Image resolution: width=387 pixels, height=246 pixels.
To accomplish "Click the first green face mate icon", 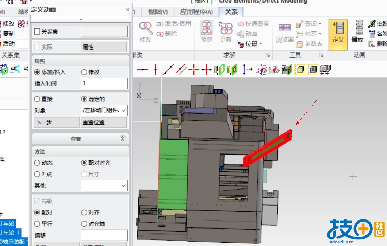I will click(x=219, y=70).
